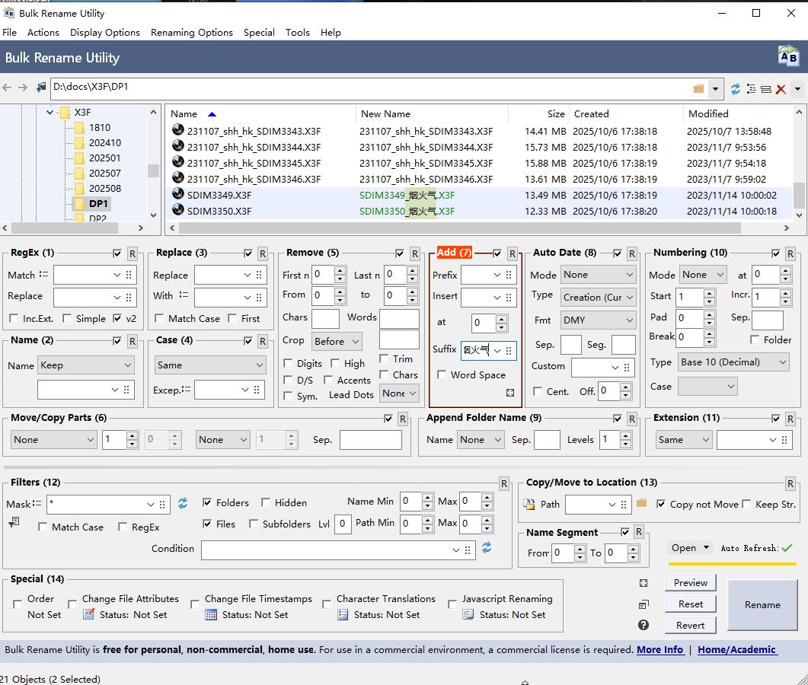Enable the Match Case checkbox in Replace (3)
Screen dimensions: 808x685
point(159,318)
